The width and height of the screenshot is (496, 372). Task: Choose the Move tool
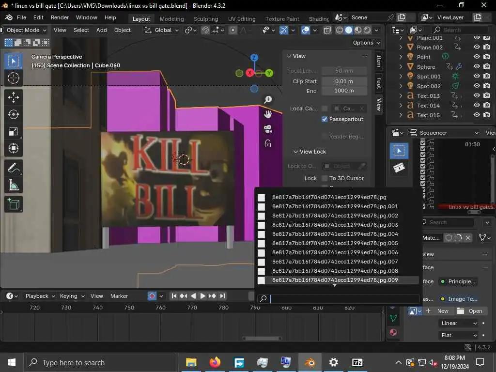13,97
